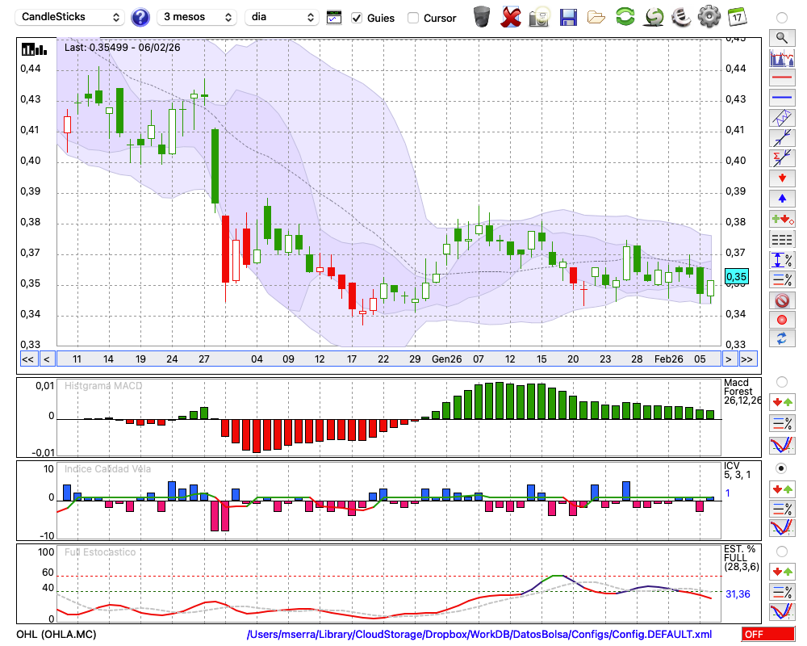This screenshot has width=807, height=646.
Task: Expand the dia interval dropdown
Action: point(282,17)
